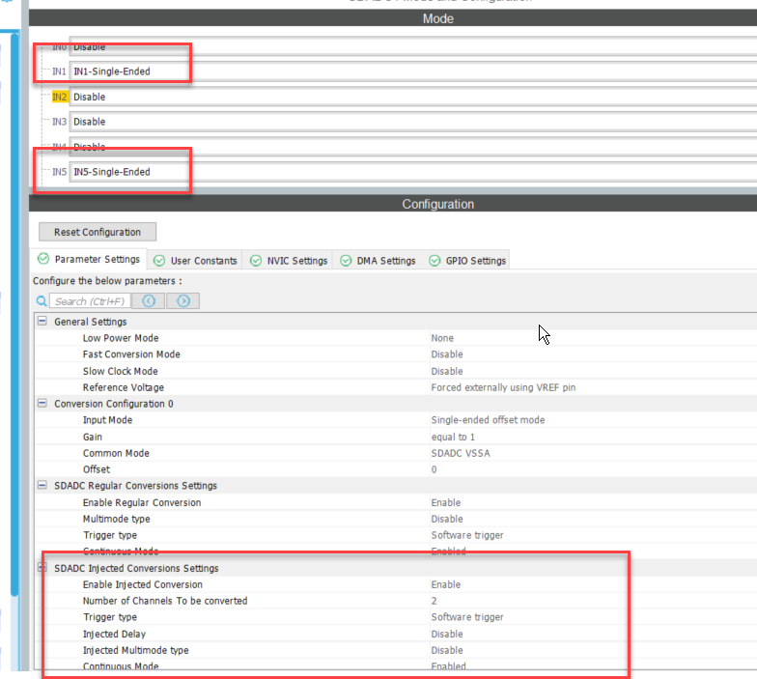Click the Fast Conversion Mode label
Screen dimensions: 757x679
coord(131,354)
